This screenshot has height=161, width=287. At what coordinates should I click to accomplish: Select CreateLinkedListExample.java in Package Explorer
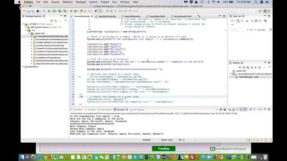point(50,46)
